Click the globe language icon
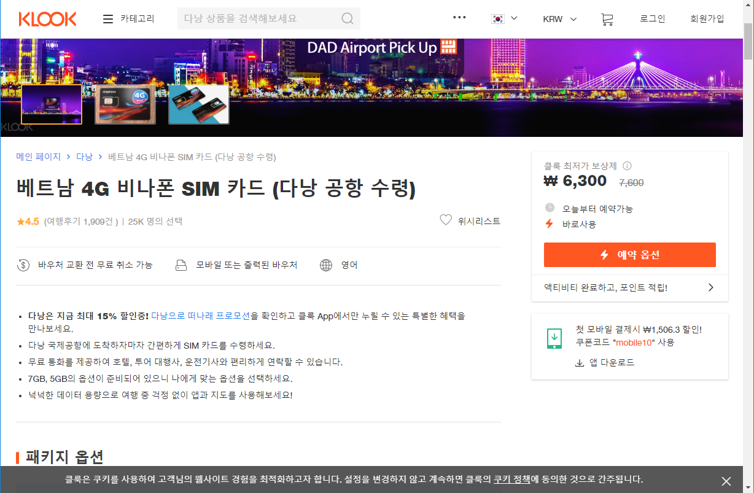 pyautogui.click(x=326, y=265)
